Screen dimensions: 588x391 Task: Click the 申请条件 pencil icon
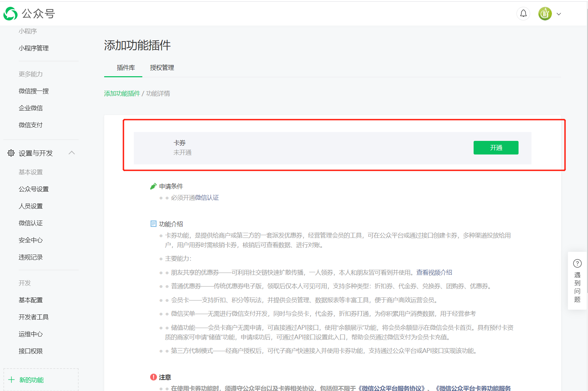click(x=154, y=186)
